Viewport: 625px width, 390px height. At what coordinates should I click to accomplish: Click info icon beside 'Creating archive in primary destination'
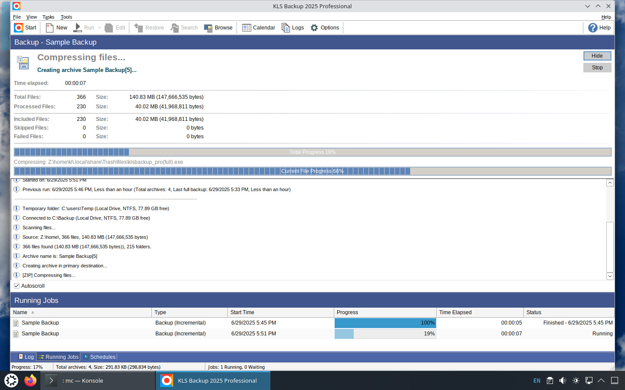coord(16,266)
